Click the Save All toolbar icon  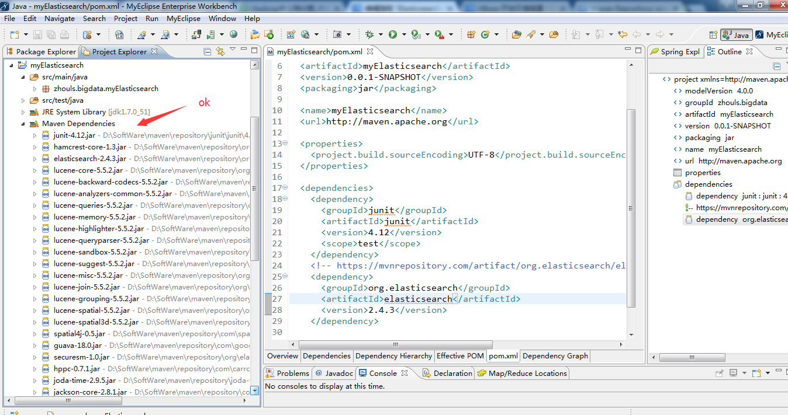point(51,34)
